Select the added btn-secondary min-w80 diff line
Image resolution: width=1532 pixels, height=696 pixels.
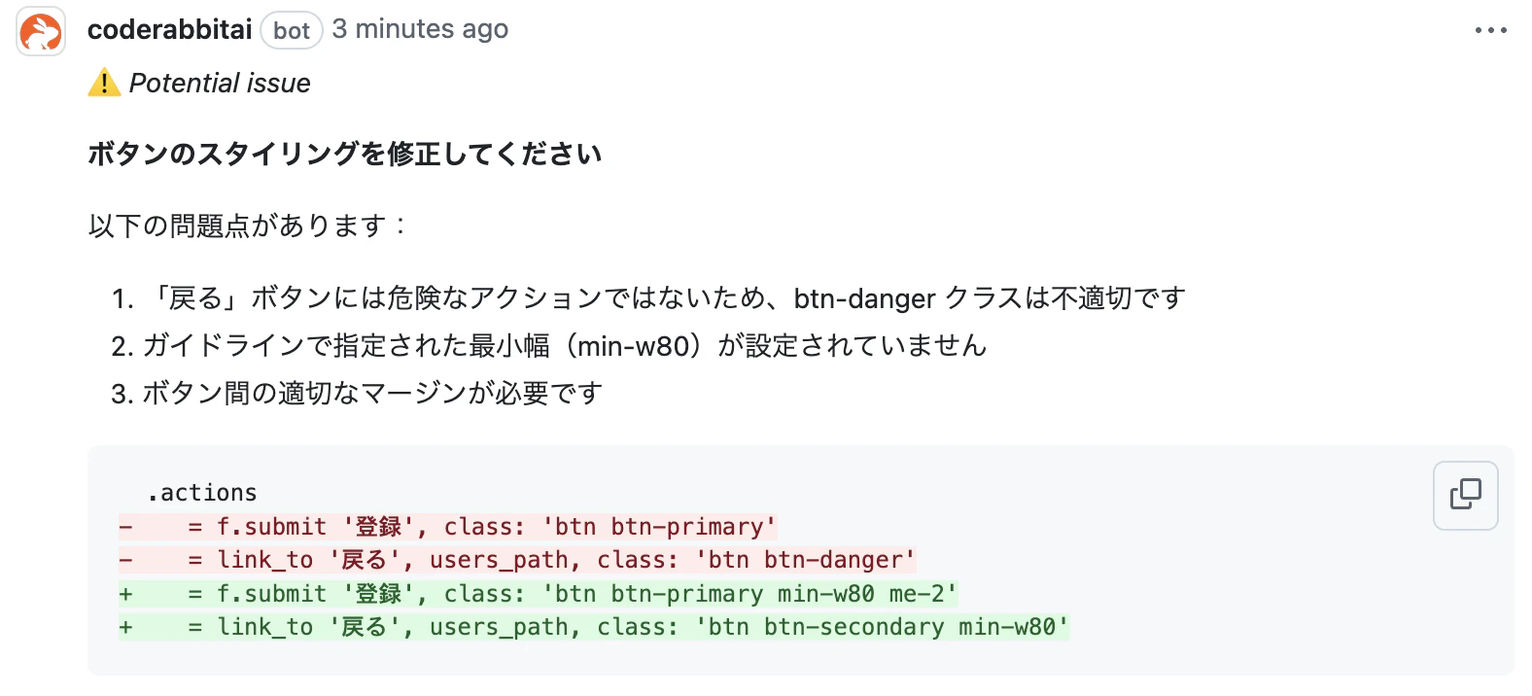click(595, 626)
